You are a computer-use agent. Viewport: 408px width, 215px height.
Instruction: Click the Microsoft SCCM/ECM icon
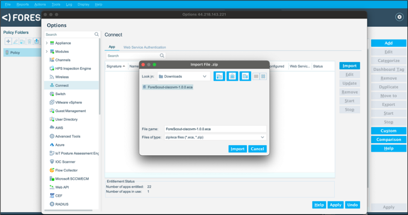pos(52,179)
